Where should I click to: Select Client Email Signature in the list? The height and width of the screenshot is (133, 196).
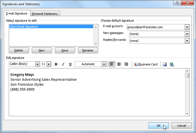point(51,27)
